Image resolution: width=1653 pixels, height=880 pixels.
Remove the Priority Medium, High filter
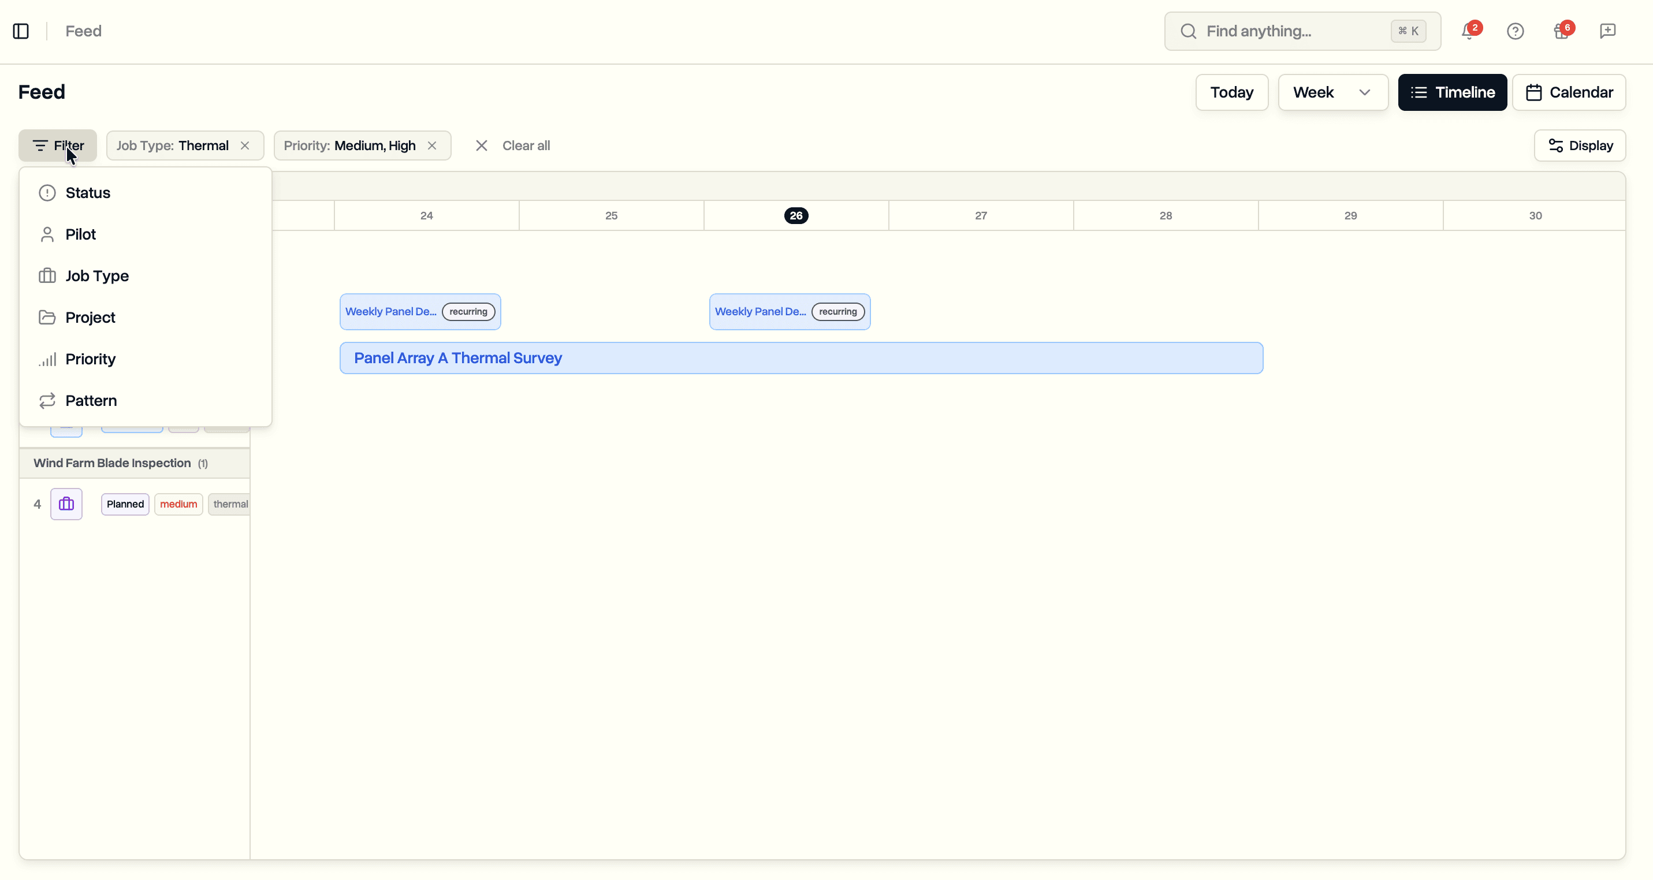click(x=433, y=145)
